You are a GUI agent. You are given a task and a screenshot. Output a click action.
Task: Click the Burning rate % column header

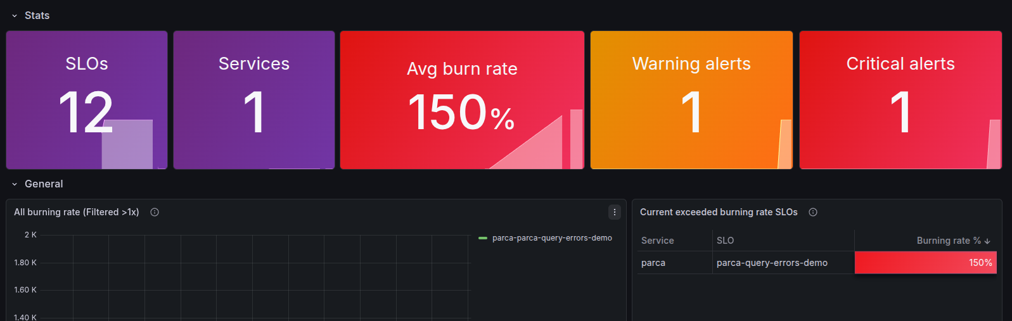point(948,241)
